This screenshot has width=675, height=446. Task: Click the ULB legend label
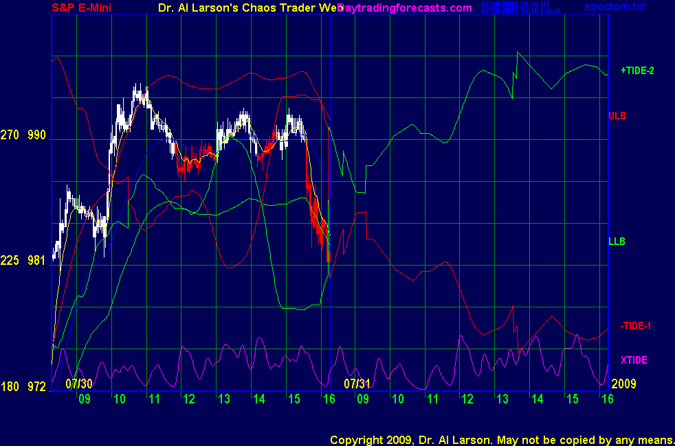[617, 115]
